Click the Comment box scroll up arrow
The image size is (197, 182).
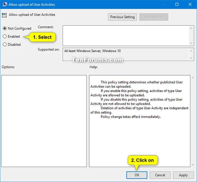point(191,29)
